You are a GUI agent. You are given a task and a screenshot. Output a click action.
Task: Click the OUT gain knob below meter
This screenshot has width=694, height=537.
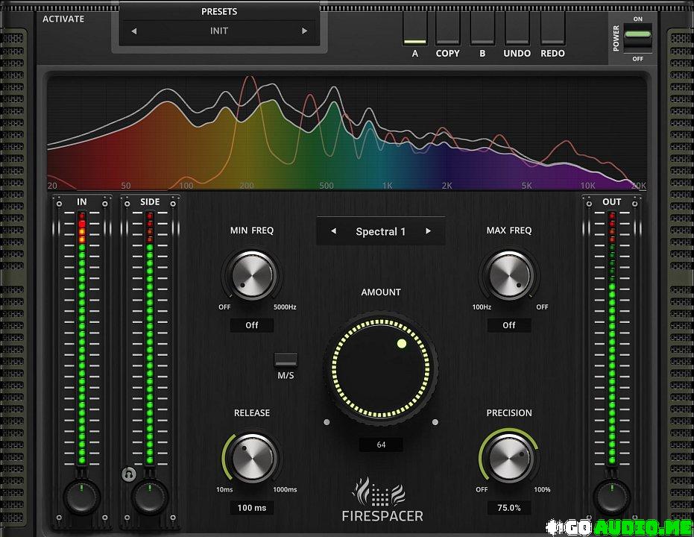[x=611, y=494]
